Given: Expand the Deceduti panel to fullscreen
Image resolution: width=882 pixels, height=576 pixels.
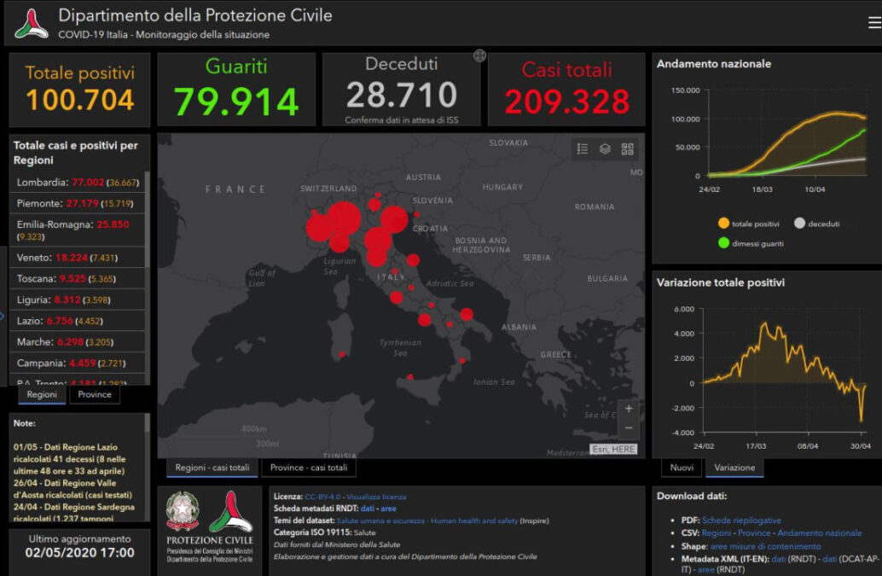Looking at the screenshot, I should pyautogui.click(x=480, y=56).
